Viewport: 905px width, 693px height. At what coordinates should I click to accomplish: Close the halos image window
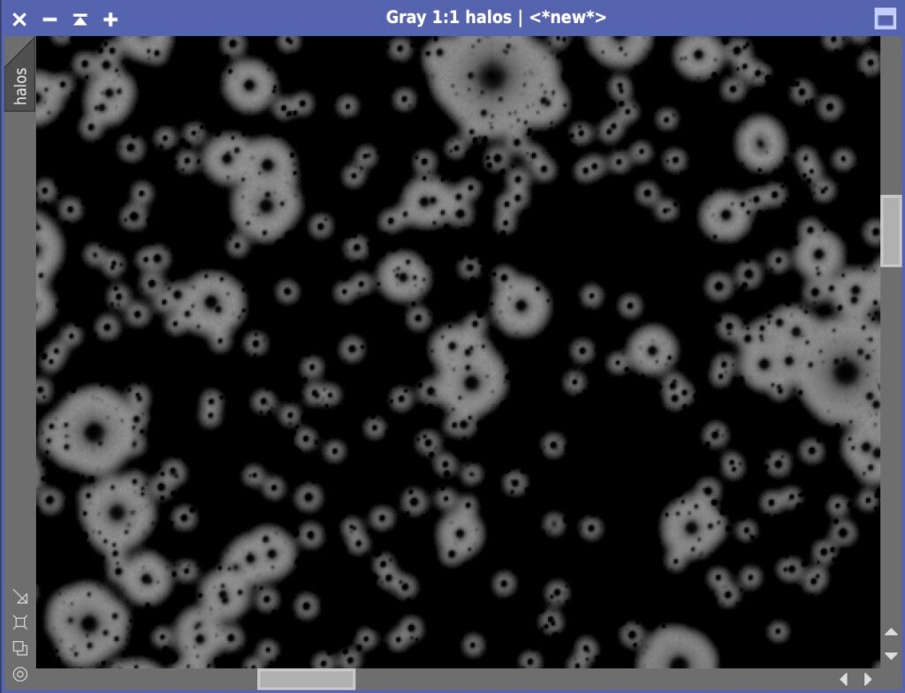click(x=19, y=19)
